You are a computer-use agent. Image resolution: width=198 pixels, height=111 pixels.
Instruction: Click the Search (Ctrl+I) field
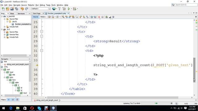[x=184, y=5]
